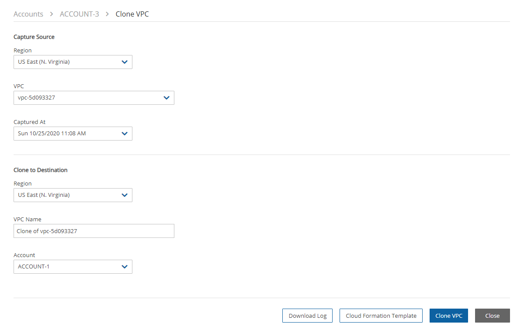Click the breadcrumb separator arrow after ACCOUNT-3
The width and height of the screenshot is (524, 330).
tap(107, 14)
